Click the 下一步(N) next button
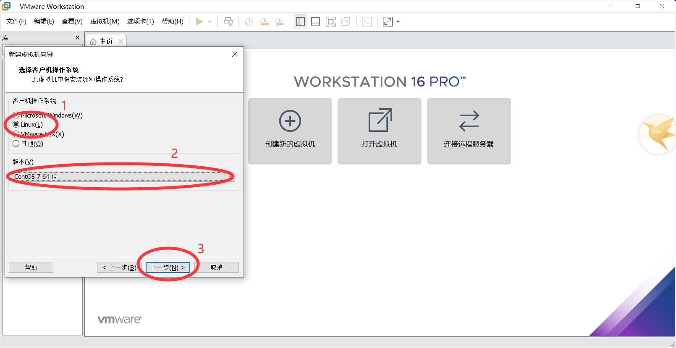 (x=168, y=267)
